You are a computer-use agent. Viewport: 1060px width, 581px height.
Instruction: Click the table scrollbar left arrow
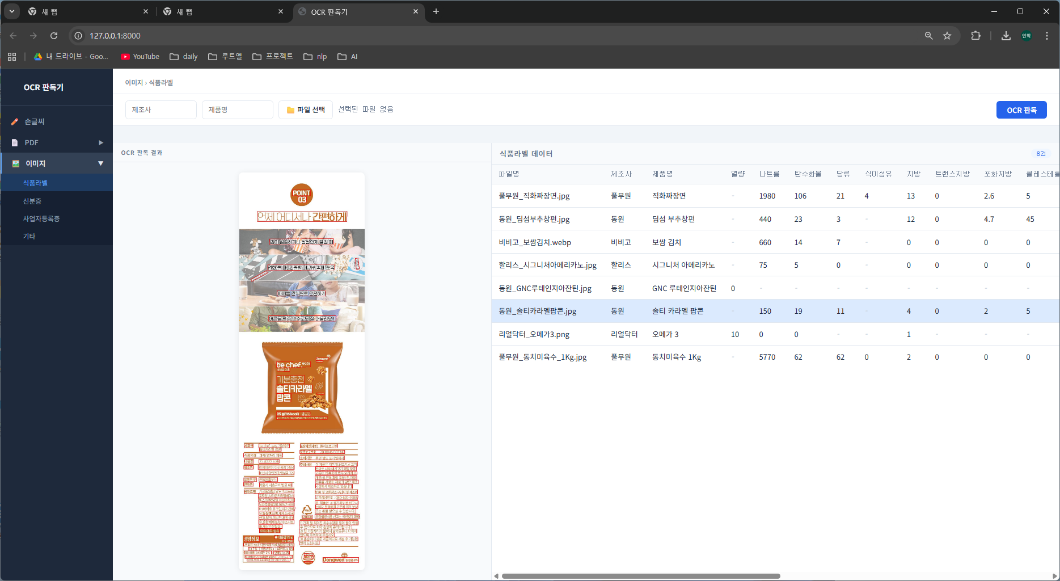coord(496,576)
